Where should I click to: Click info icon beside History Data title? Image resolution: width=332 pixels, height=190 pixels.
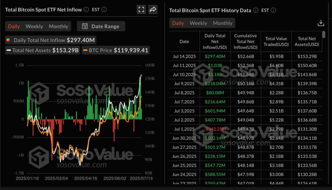pyautogui.click(x=255, y=10)
